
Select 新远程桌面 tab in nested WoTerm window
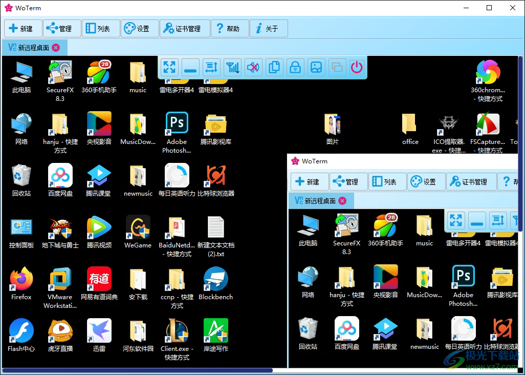(x=321, y=201)
